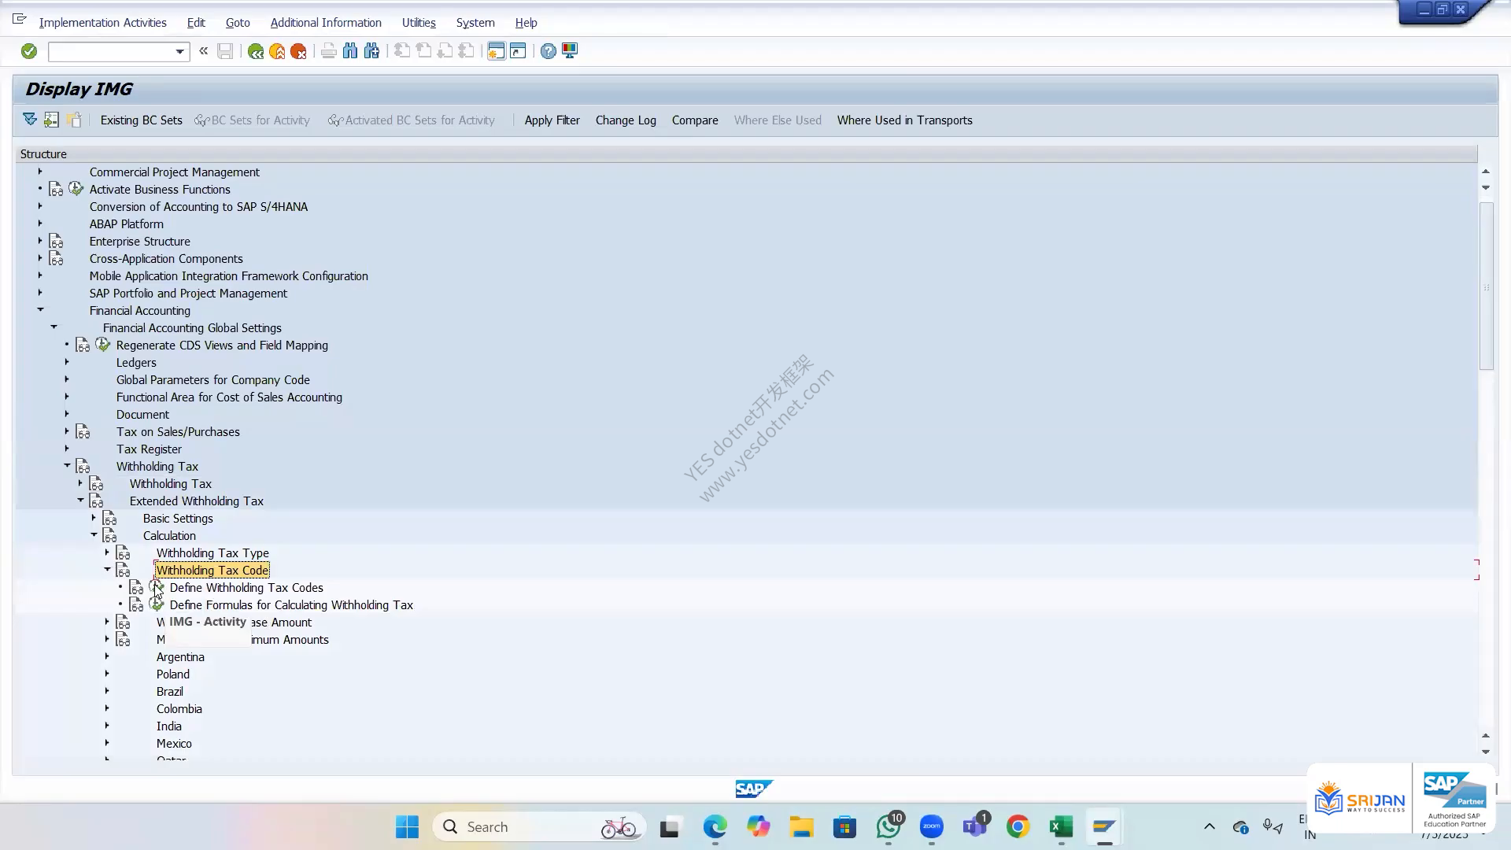The height and width of the screenshot is (850, 1511).
Task: Open the Implementation Activities menu
Action: click(102, 23)
